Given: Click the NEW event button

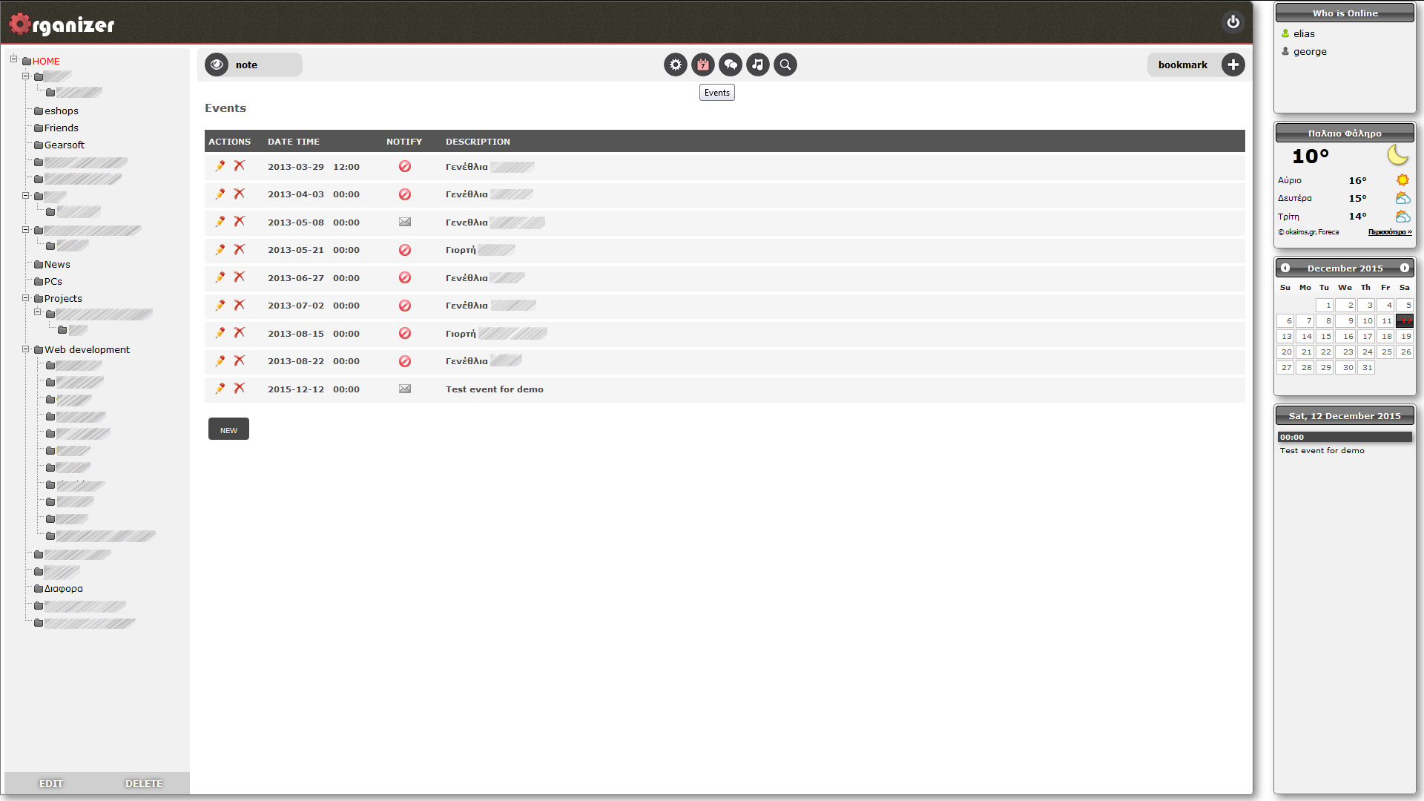Looking at the screenshot, I should 228,429.
